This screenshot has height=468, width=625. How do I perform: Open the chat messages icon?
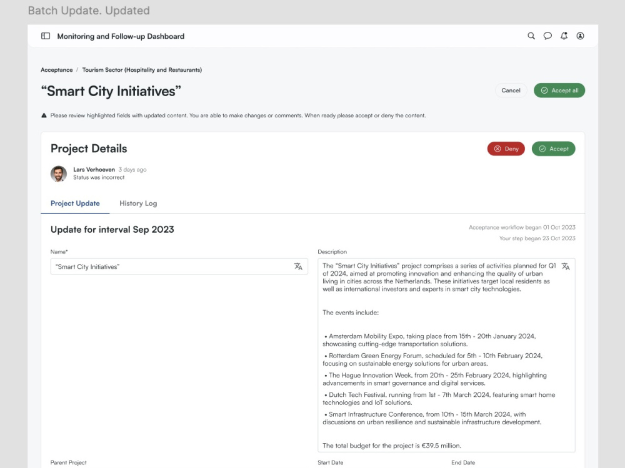[x=547, y=36]
